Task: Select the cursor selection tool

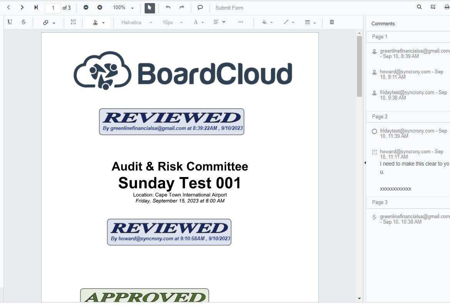Action: [x=150, y=8]
